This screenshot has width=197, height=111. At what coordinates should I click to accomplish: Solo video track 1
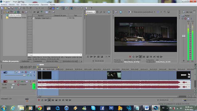coord(34,72)
